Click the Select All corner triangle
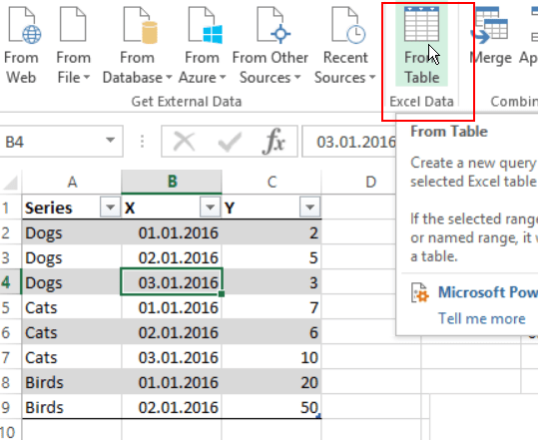The height and width of the screenshot is (440, 538). tap(11, 183)
